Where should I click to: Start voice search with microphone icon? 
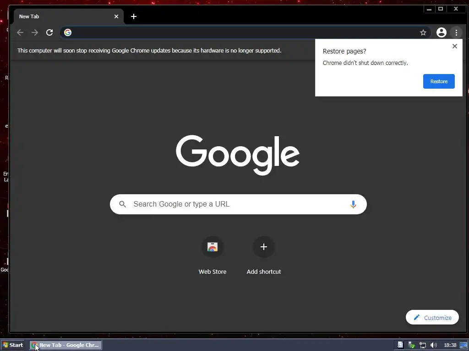pyautogui.click(x=353, y=204)
